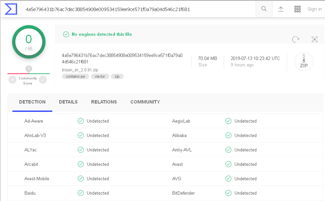Click the Sign in link

point(315,9)
